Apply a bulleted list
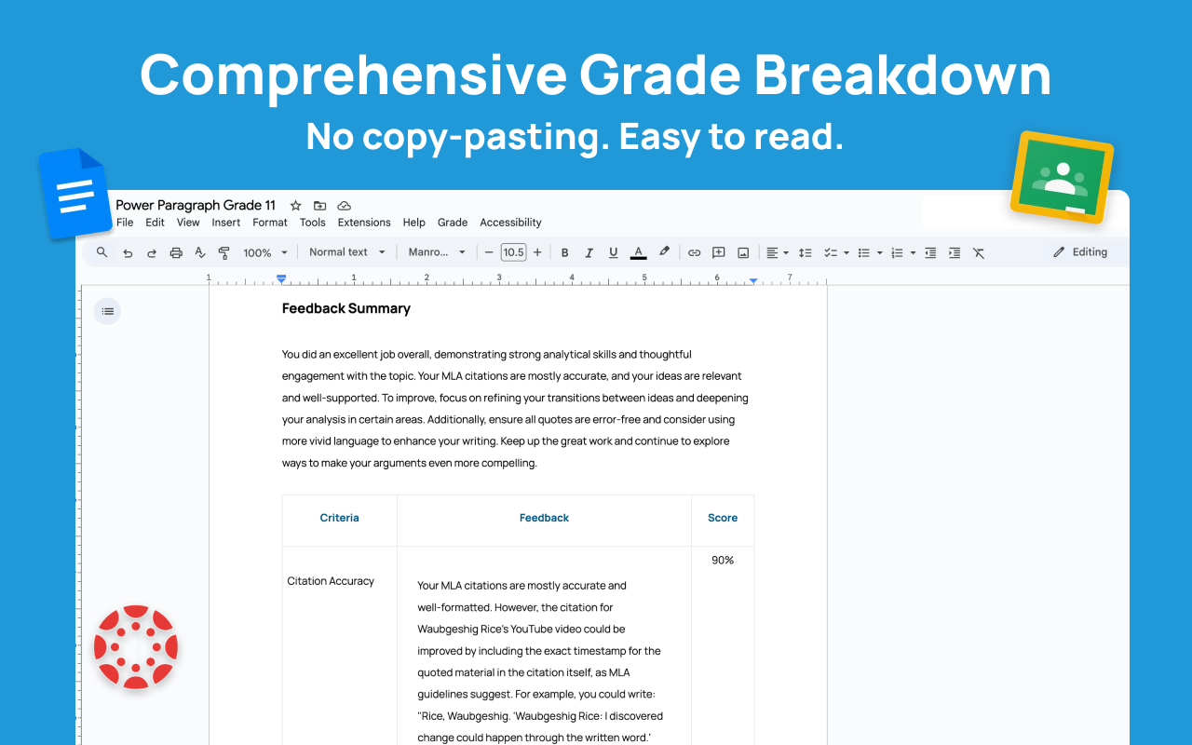 pyautogui.click(x=863, y=252)
